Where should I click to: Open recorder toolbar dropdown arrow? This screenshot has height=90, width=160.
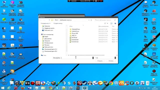pyautogui.click(x=93, y=1)
